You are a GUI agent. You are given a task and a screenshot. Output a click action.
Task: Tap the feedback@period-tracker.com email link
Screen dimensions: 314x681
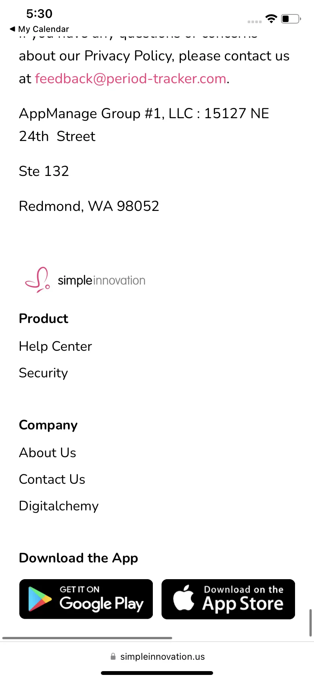pos(131,79)
